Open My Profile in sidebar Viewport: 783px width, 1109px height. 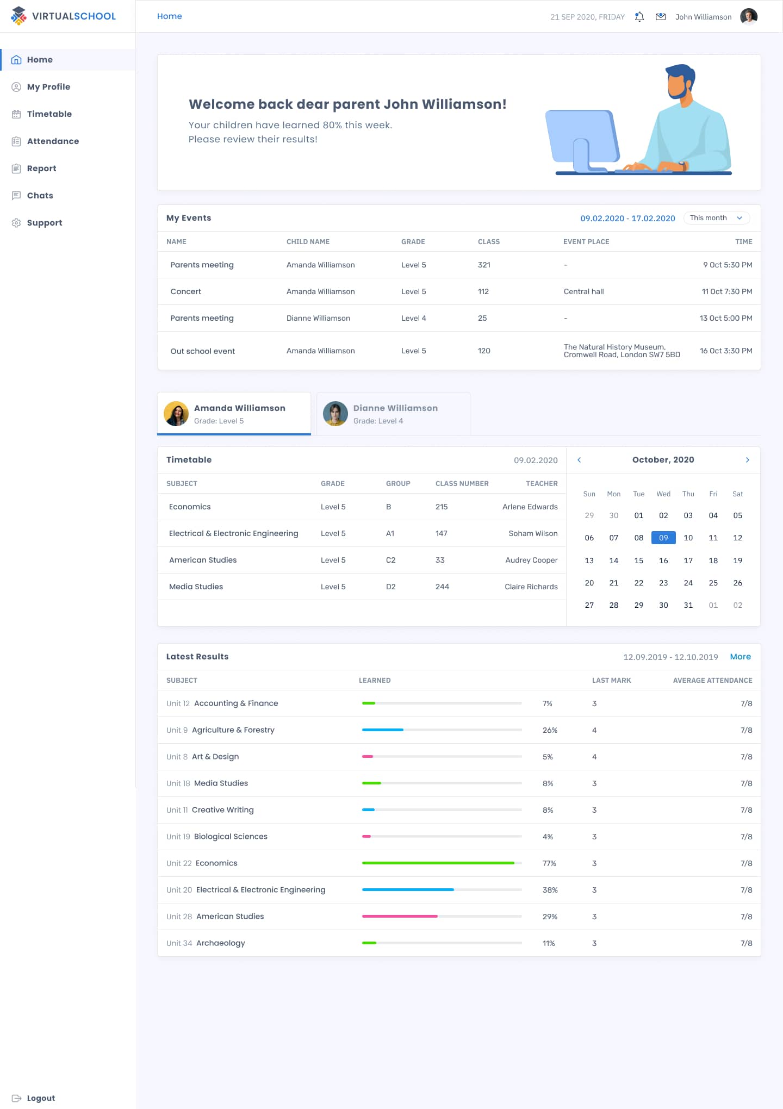68,87
